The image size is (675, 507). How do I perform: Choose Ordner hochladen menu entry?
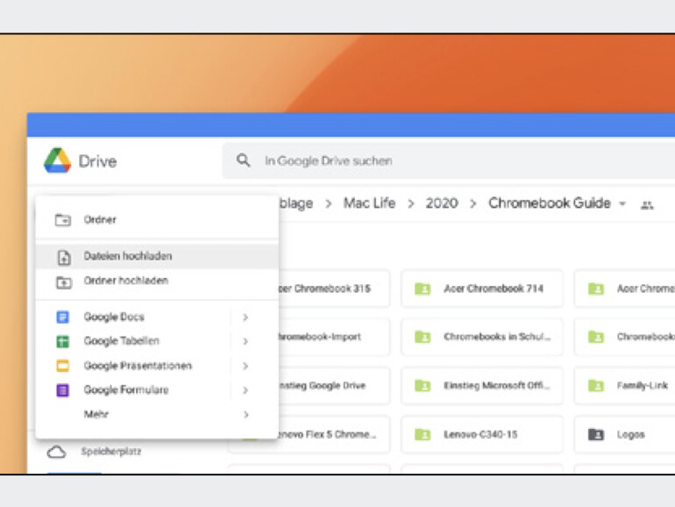coord(157,281)
